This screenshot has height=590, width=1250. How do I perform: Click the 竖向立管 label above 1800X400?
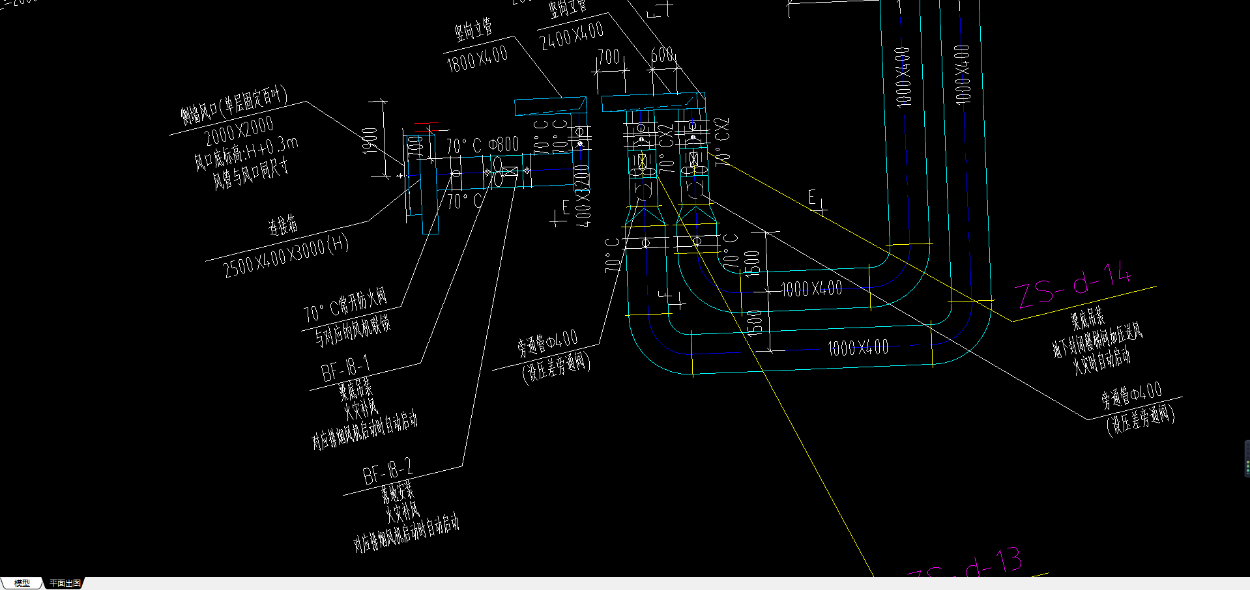pos(474,30)
